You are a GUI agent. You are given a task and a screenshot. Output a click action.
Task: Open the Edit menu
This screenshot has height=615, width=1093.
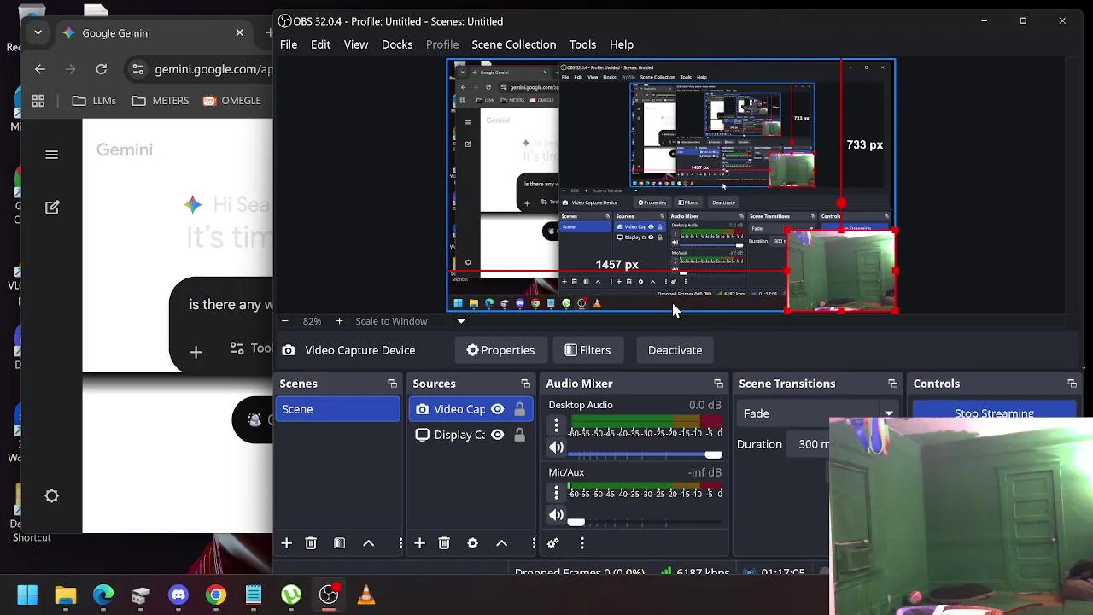click(320, 44)
